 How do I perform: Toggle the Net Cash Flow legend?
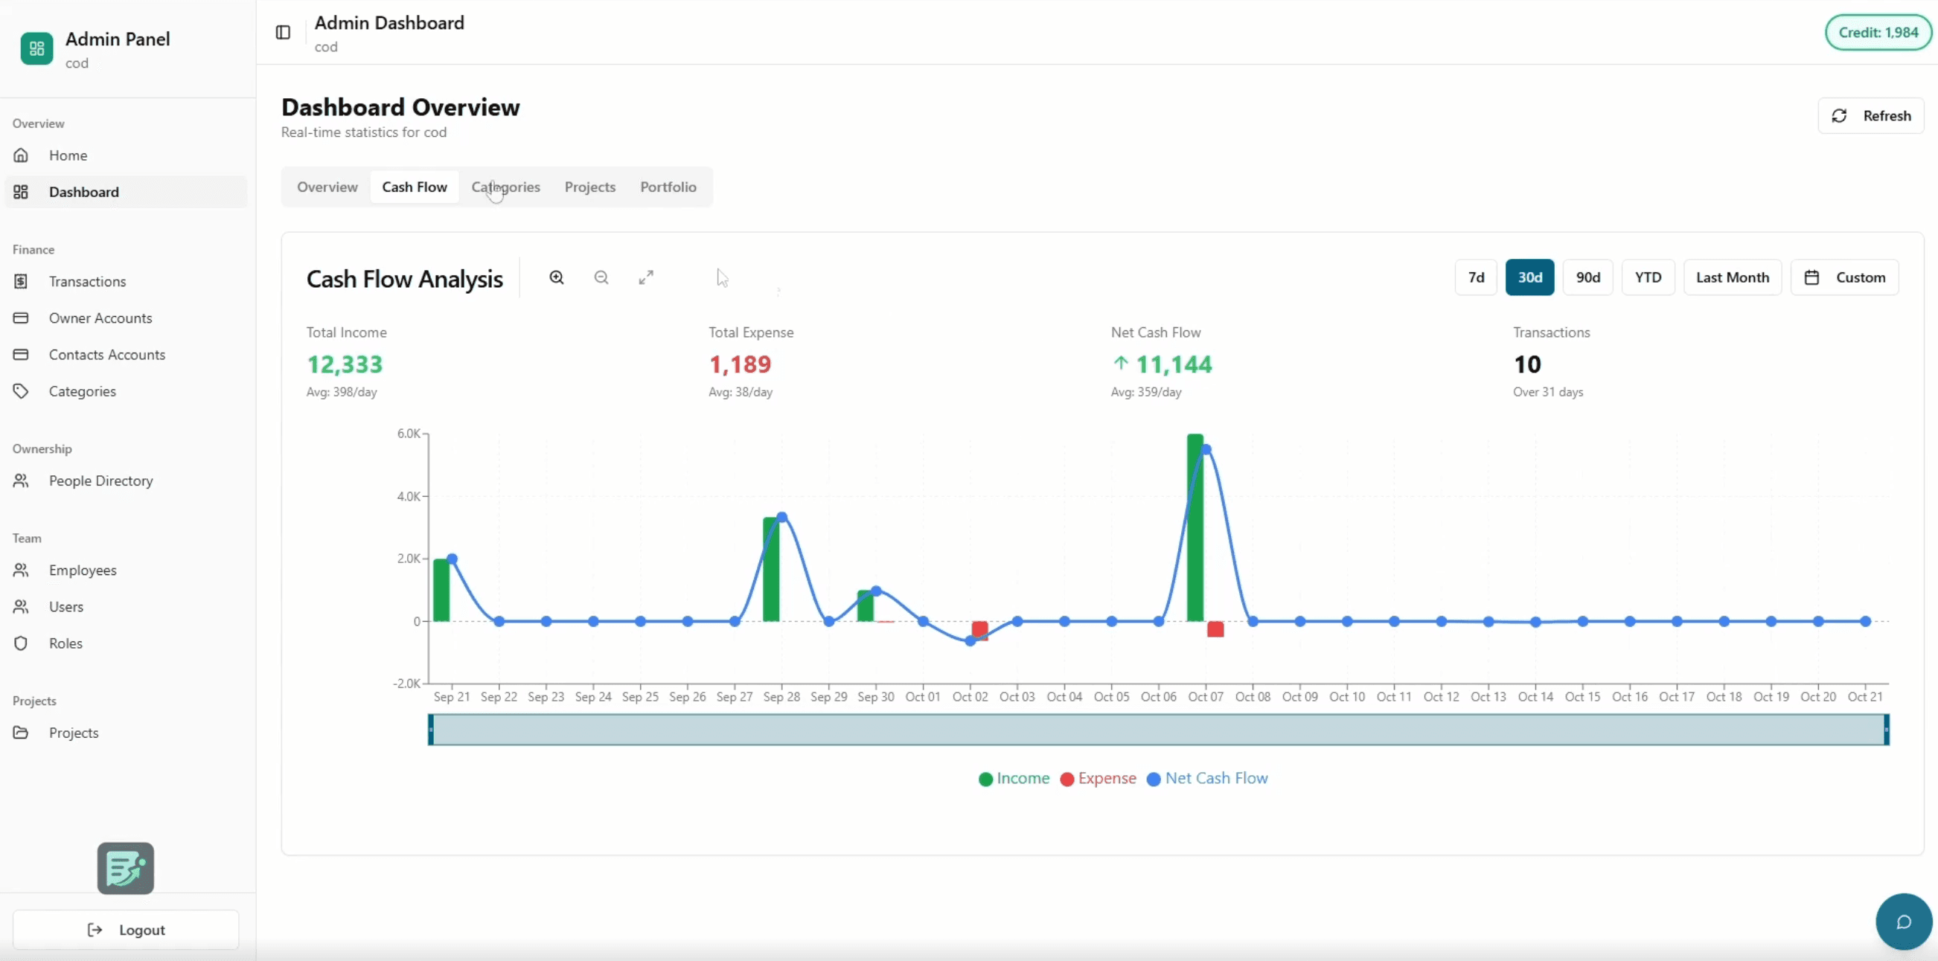tap(1207, 778)
